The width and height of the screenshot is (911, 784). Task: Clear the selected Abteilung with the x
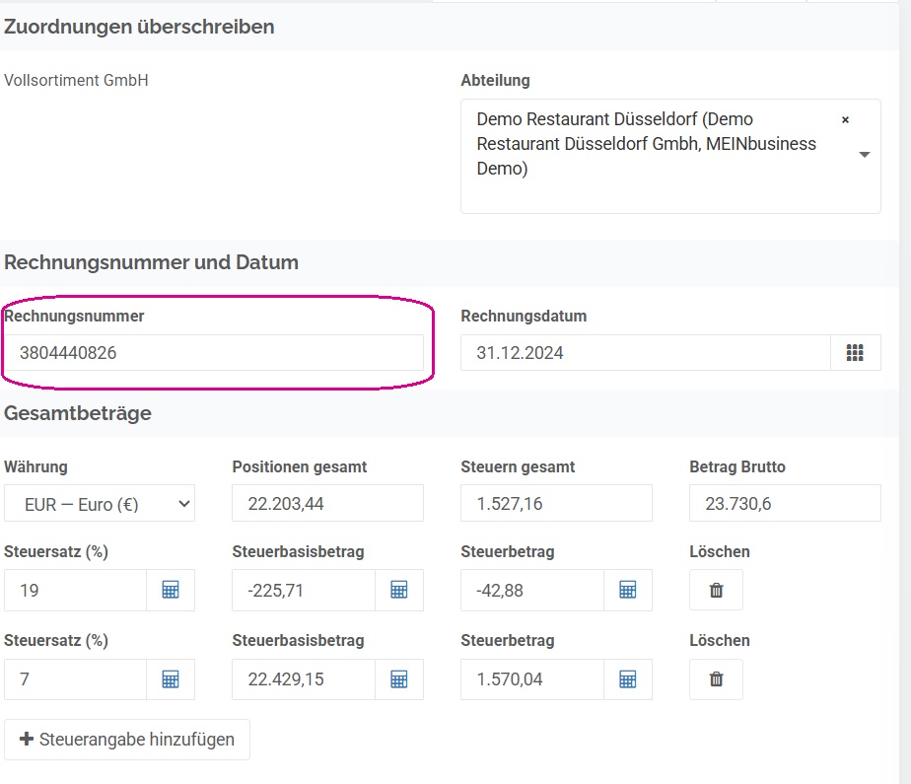pyautogui.click(x=845, y=119)
